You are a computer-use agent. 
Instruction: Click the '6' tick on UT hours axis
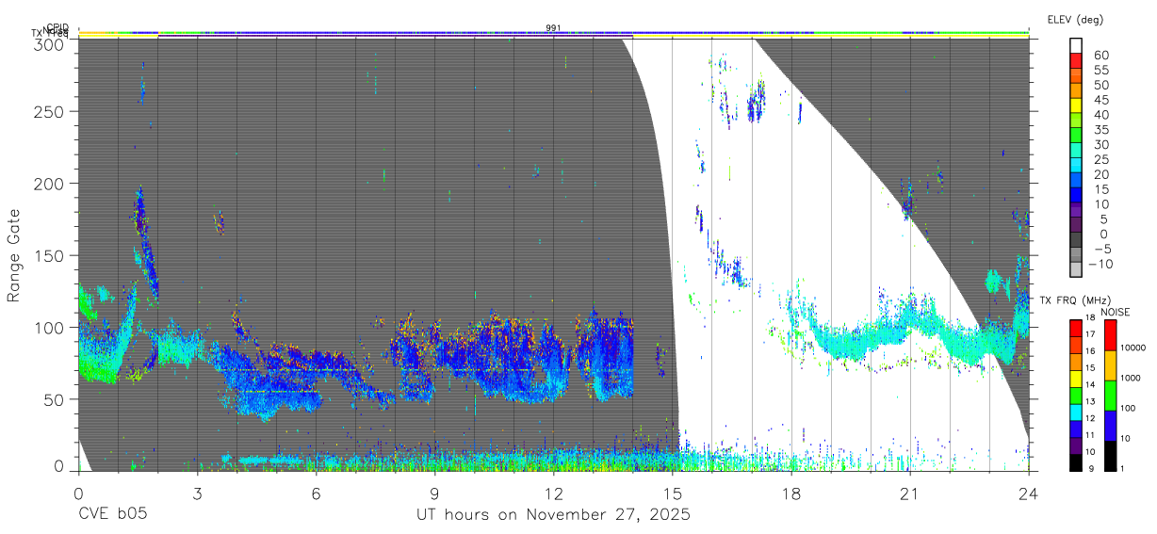point(316,493)
